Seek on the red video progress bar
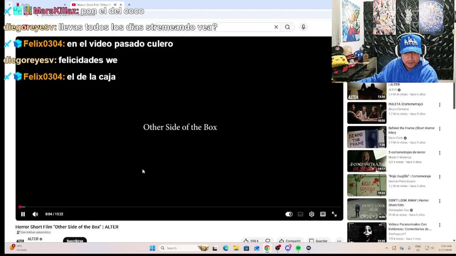456x256 pixels. (179, 207)
